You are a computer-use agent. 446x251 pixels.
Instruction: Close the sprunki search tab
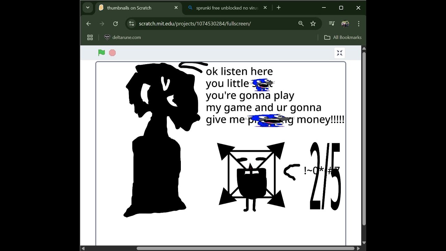265,8
